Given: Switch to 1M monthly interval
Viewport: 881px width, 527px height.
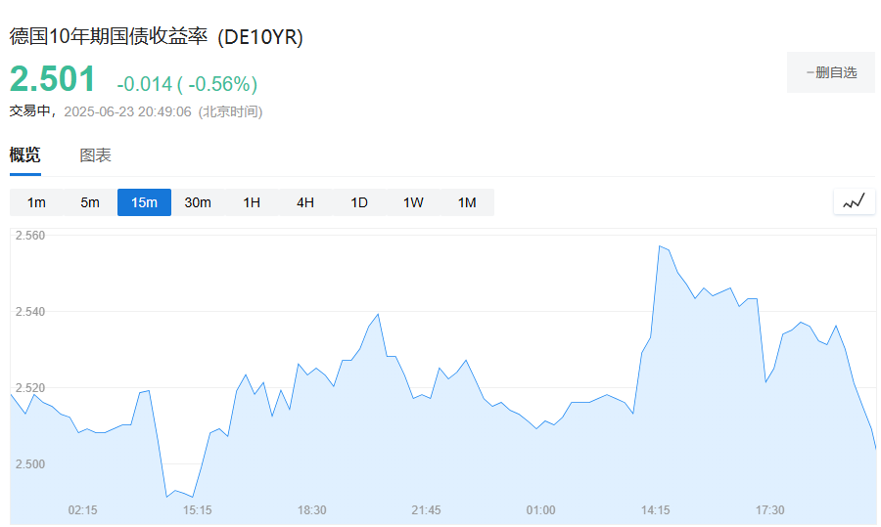Looking at the screenshot, I should [x=467, y=202].
